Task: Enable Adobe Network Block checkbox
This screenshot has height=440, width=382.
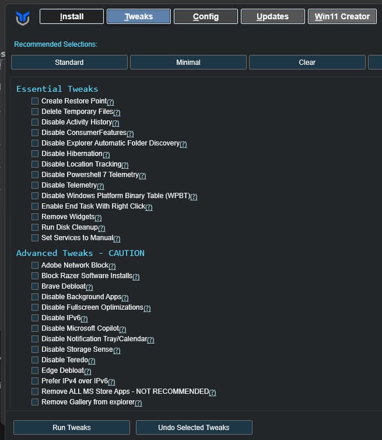Action: point(35,265)
